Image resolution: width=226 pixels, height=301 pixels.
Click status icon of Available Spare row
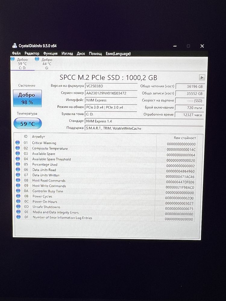pos(18,153)
